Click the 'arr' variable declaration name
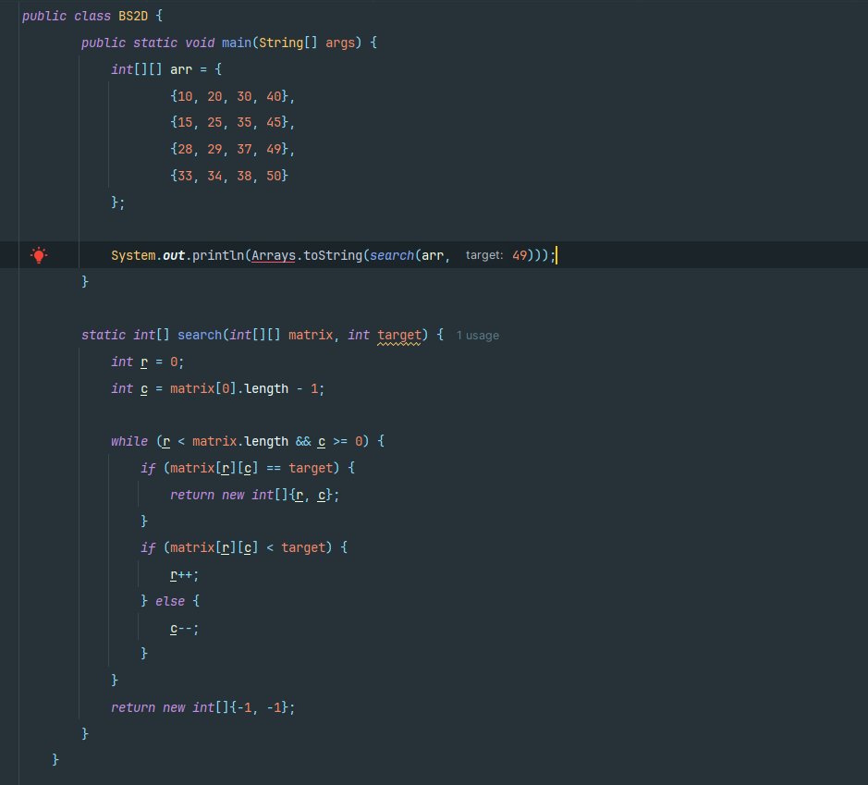The width and height of the screenshot is (868, 785). coord(181,69)
